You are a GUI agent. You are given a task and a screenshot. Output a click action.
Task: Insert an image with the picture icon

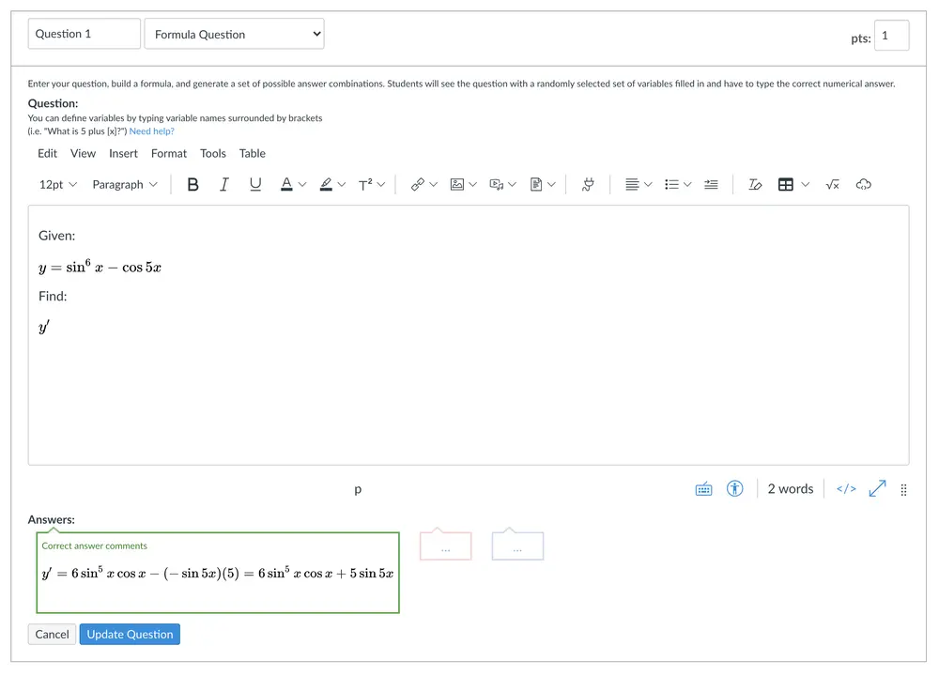coord(457,184)
